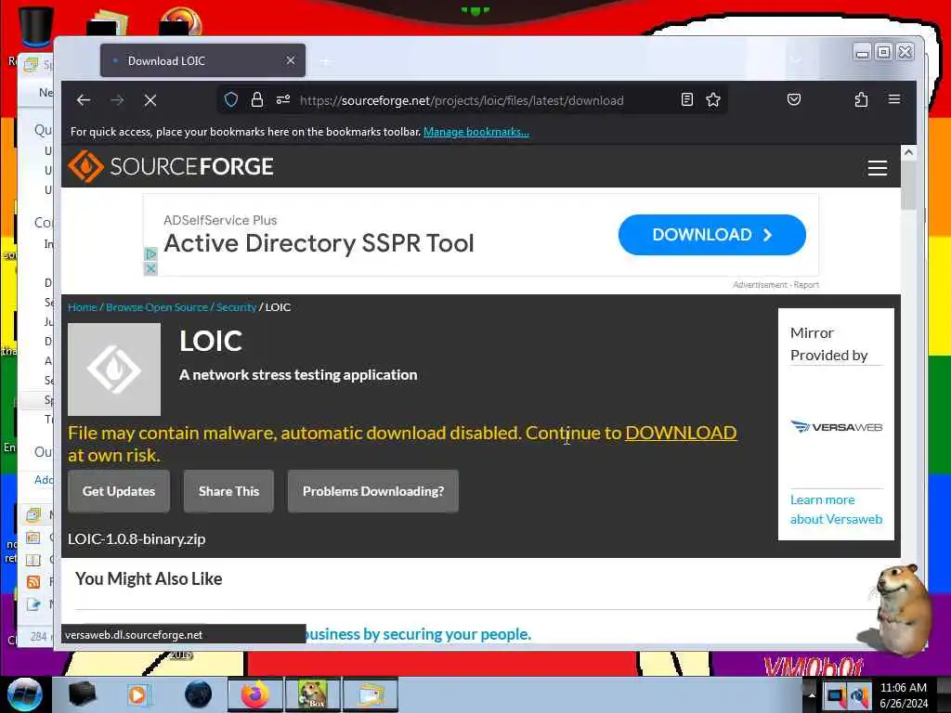
Task: Save page to Pocket icon
Action: pyautogui.click(x=794, y=99)
